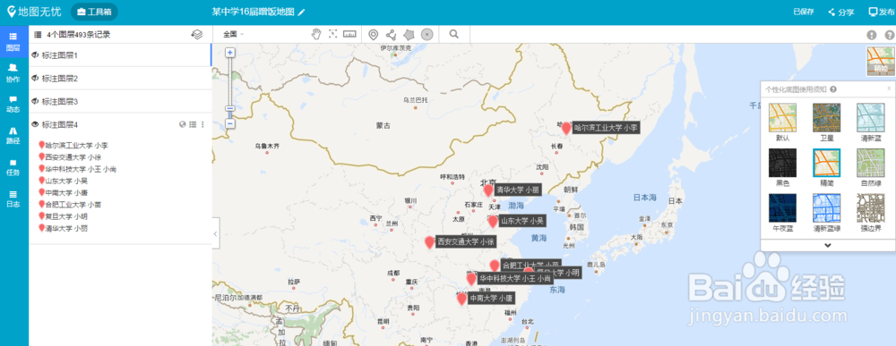Select the hand pan tool
Image resolution: width=896 pixels, height=346 pixels.
point(316,34)
